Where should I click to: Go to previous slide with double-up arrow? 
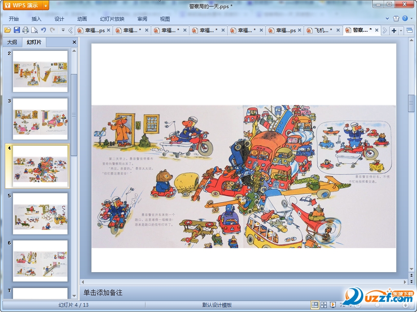[x=411, y=275]
